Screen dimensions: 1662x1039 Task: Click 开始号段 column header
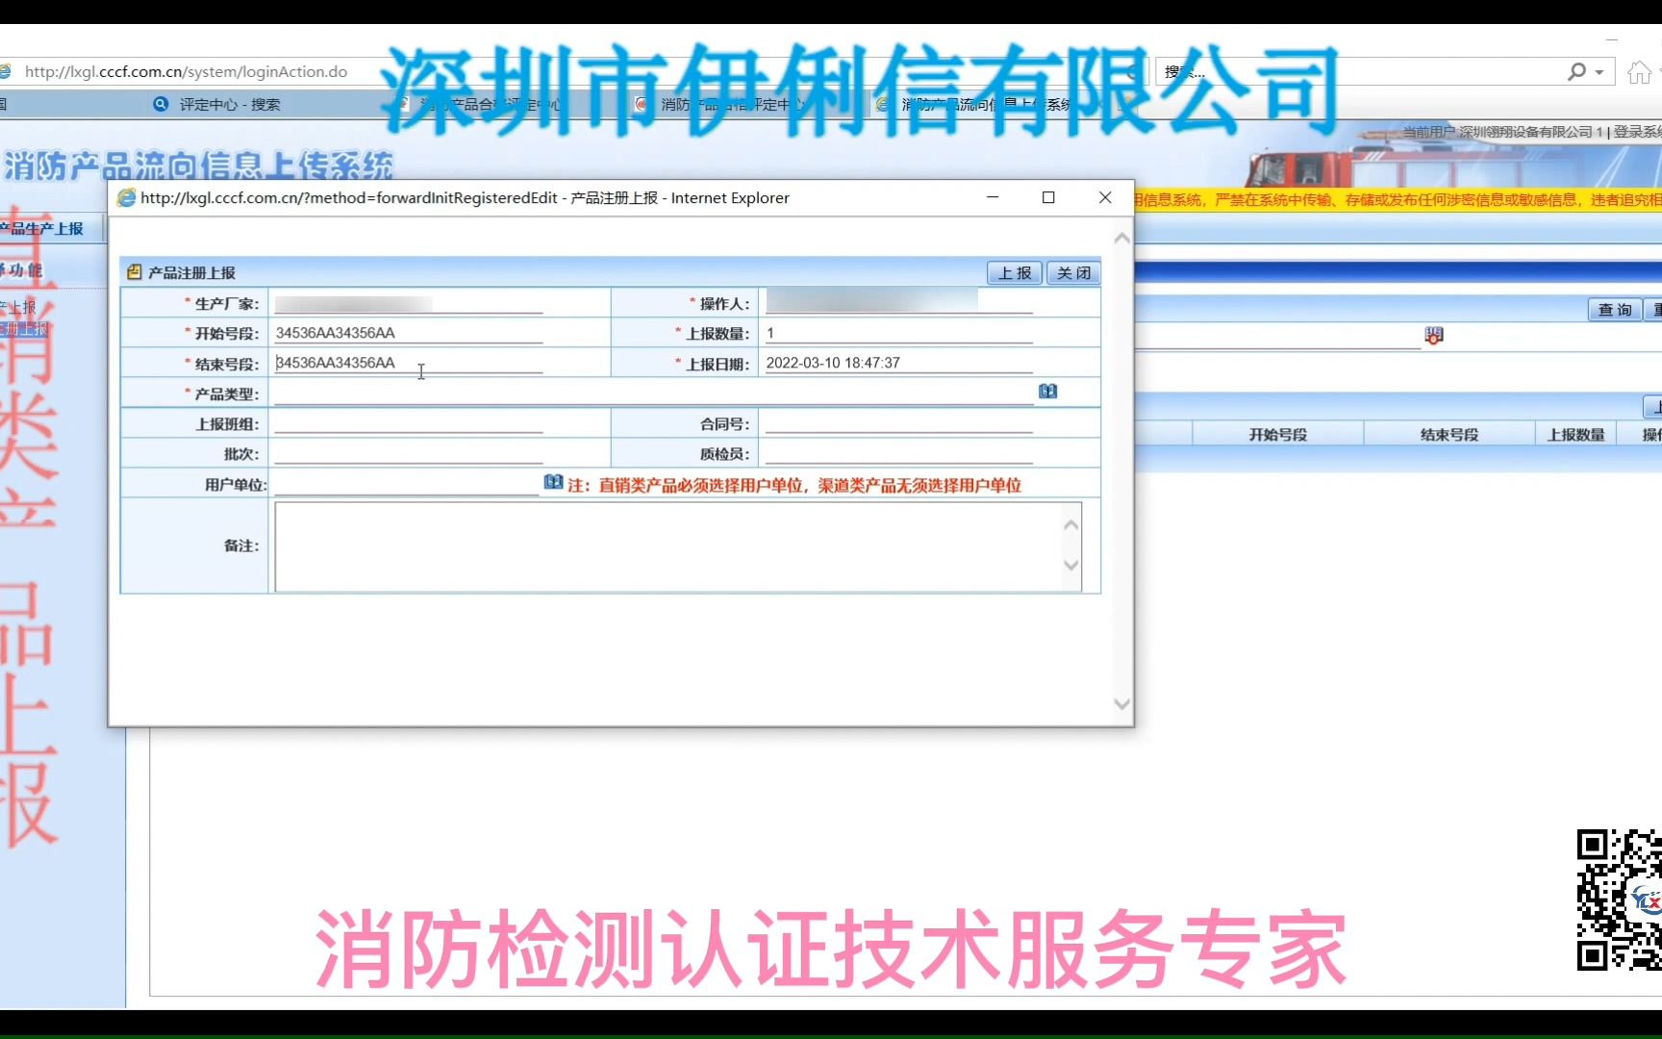coord(1278,435)
